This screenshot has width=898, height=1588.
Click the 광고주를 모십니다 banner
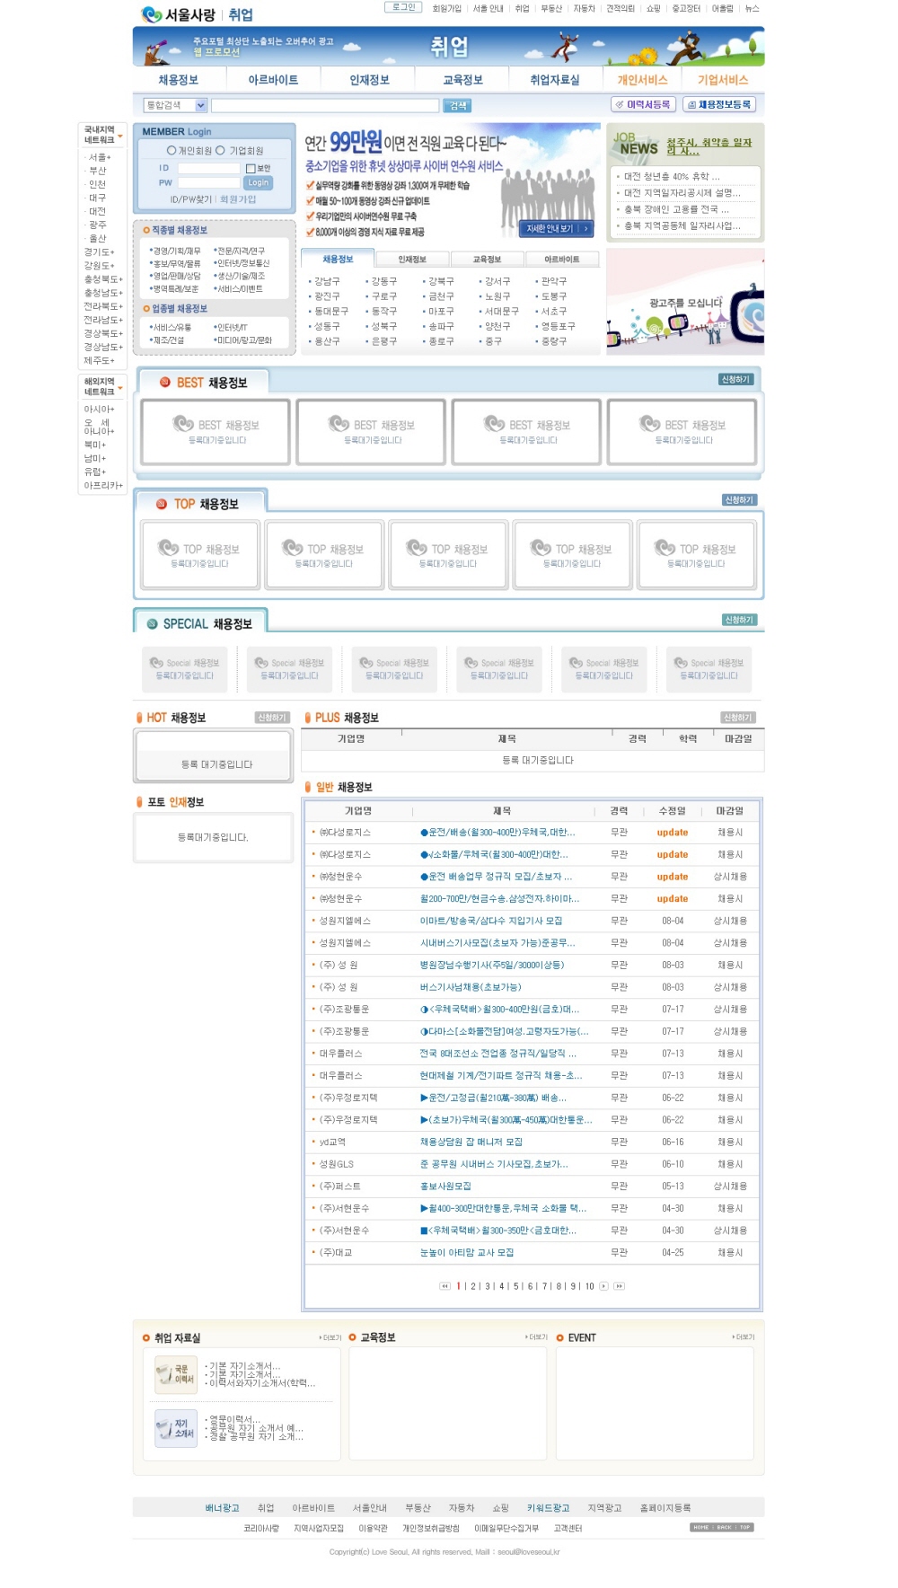click(x=685, y=303)
